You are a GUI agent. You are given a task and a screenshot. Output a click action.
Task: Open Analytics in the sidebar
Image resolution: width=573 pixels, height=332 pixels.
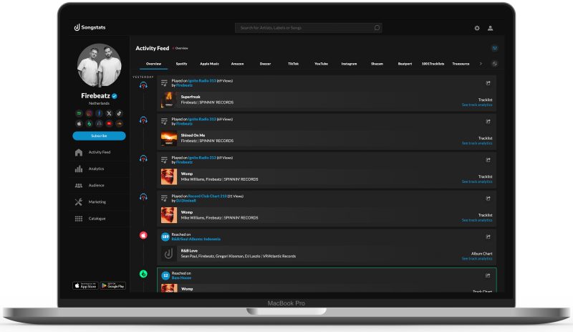pos(99,169)
